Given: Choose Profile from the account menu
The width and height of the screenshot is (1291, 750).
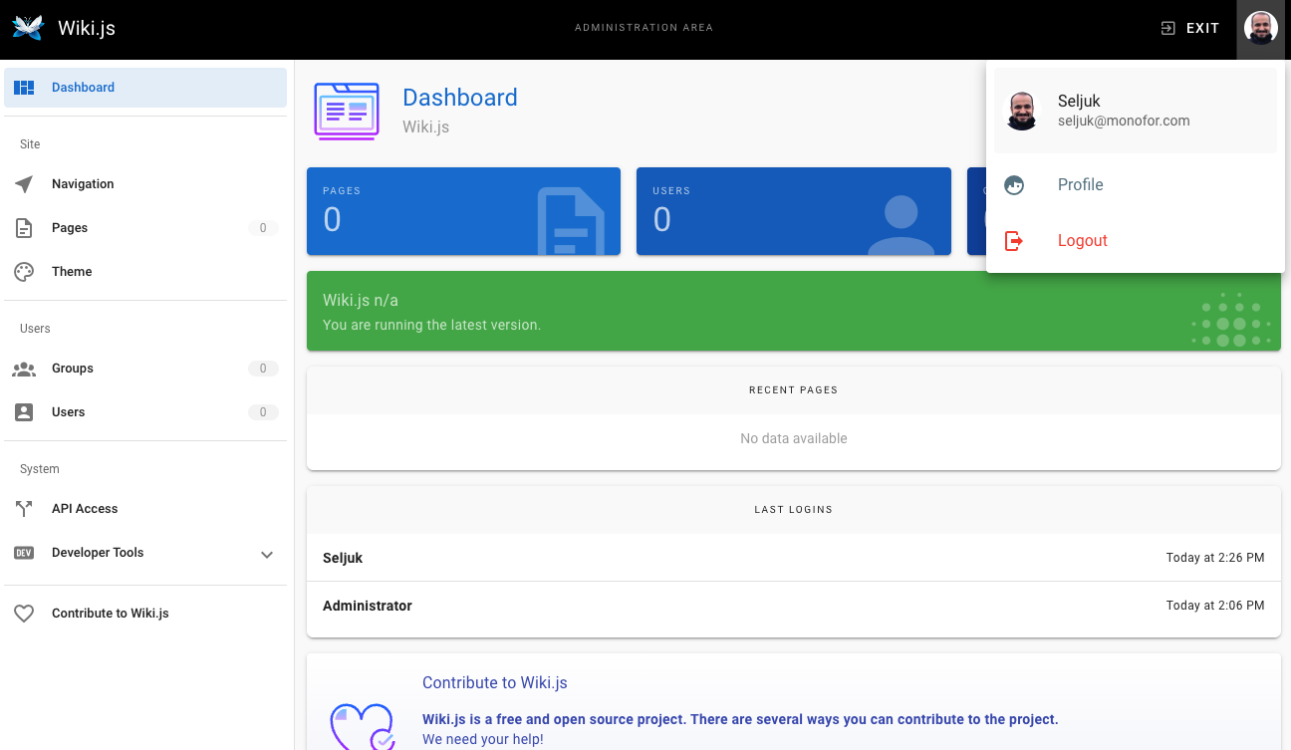Looking at the screenshot, I should click(1080, 185).
